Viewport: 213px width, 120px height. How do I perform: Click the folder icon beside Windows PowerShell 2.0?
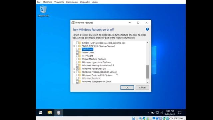pyautogui.click(x=80, y=69)
